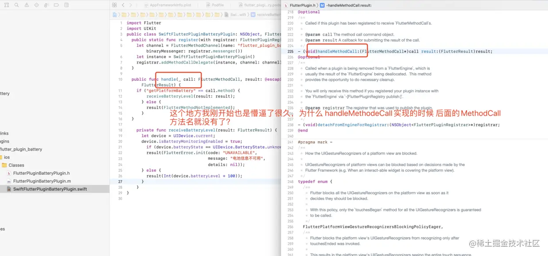Click 'let device = UIDevice.current;' line
The height and width of the screenshot is (256, 548).
178,136
